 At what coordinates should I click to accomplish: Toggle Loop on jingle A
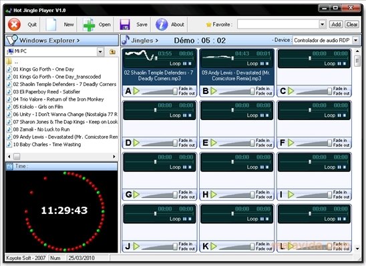pos(175,63)
